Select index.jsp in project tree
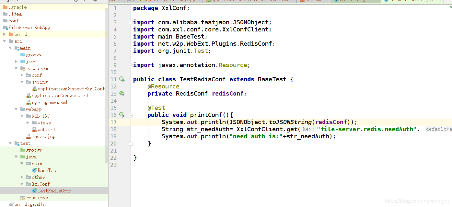The height and width of the screenshot is (207, 452). [x=43, y=136]
